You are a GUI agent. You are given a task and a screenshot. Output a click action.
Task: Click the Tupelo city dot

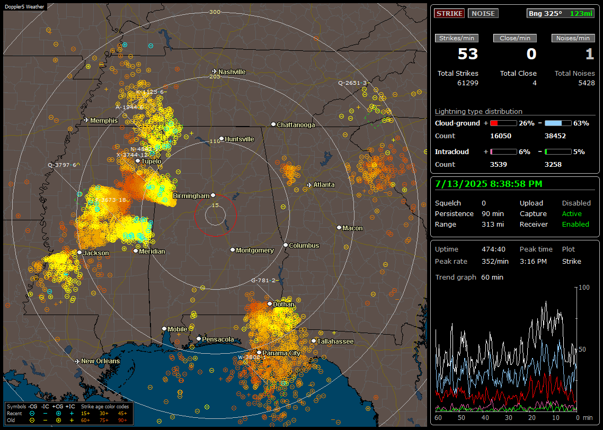point(138,160)
